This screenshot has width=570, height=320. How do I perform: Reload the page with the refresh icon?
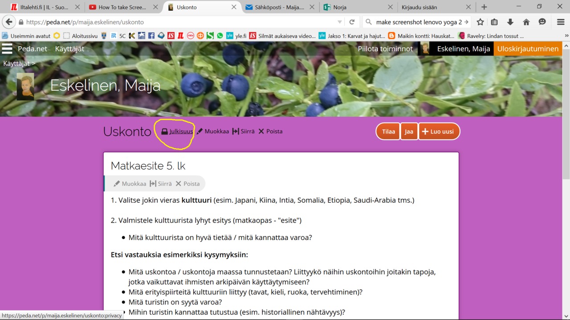tap(352, 22)
